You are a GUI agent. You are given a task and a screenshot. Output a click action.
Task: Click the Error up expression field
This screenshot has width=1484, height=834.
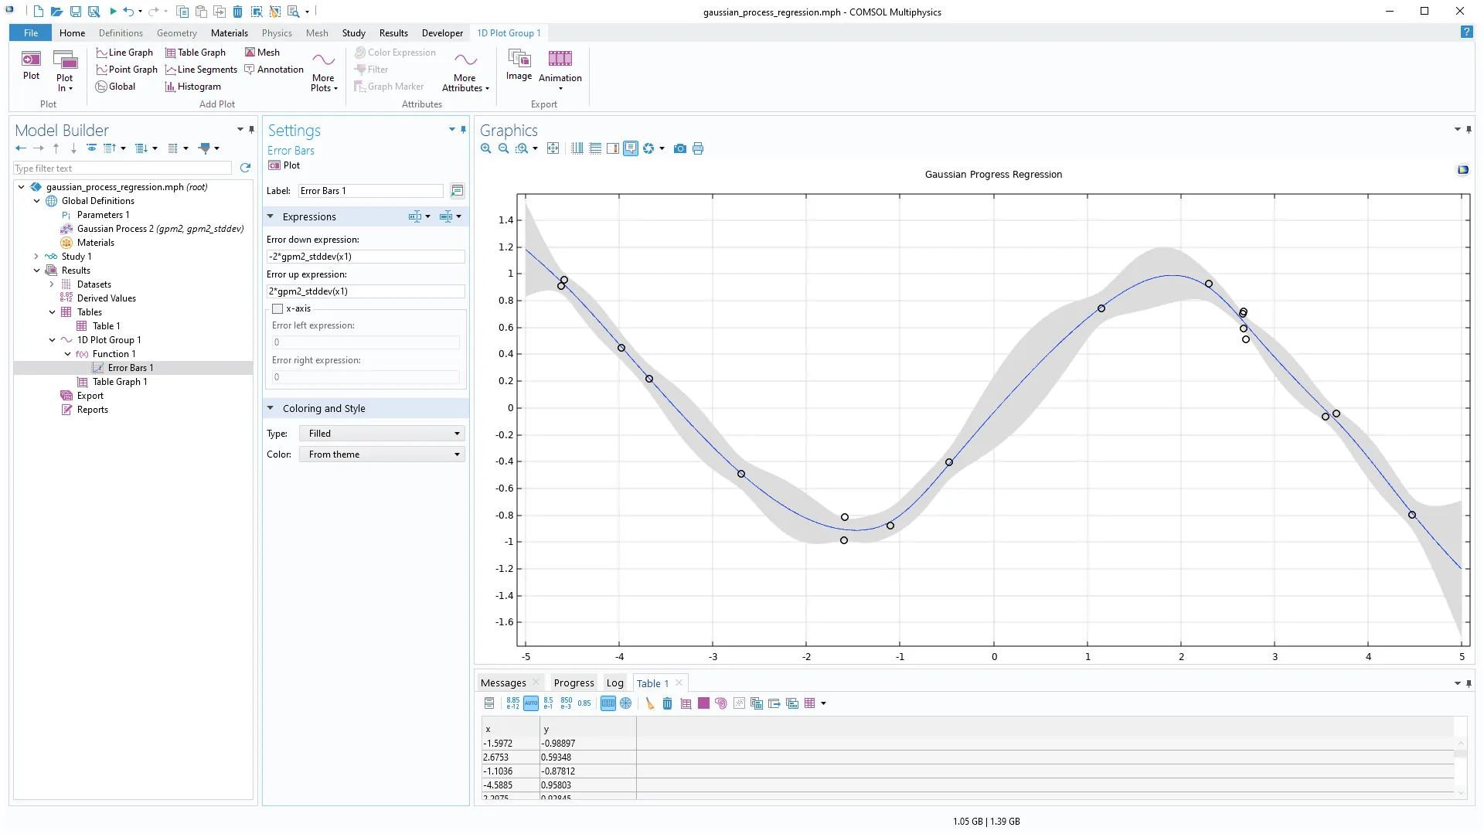click(x=365, y=291)
